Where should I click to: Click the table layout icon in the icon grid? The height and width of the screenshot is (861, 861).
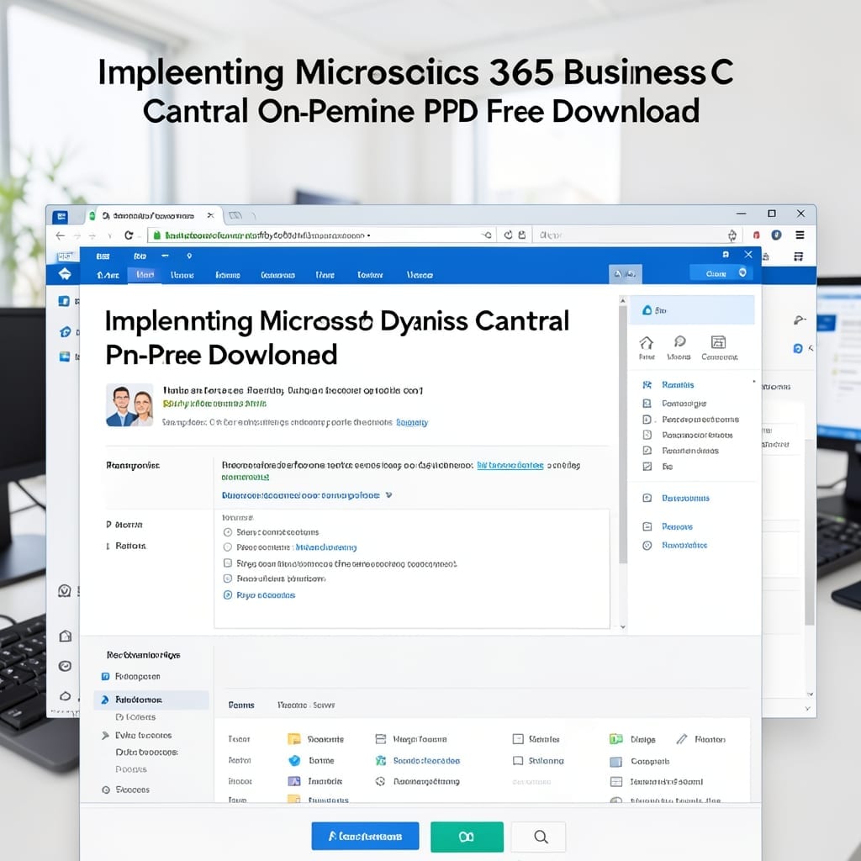(x=616, y=781)
